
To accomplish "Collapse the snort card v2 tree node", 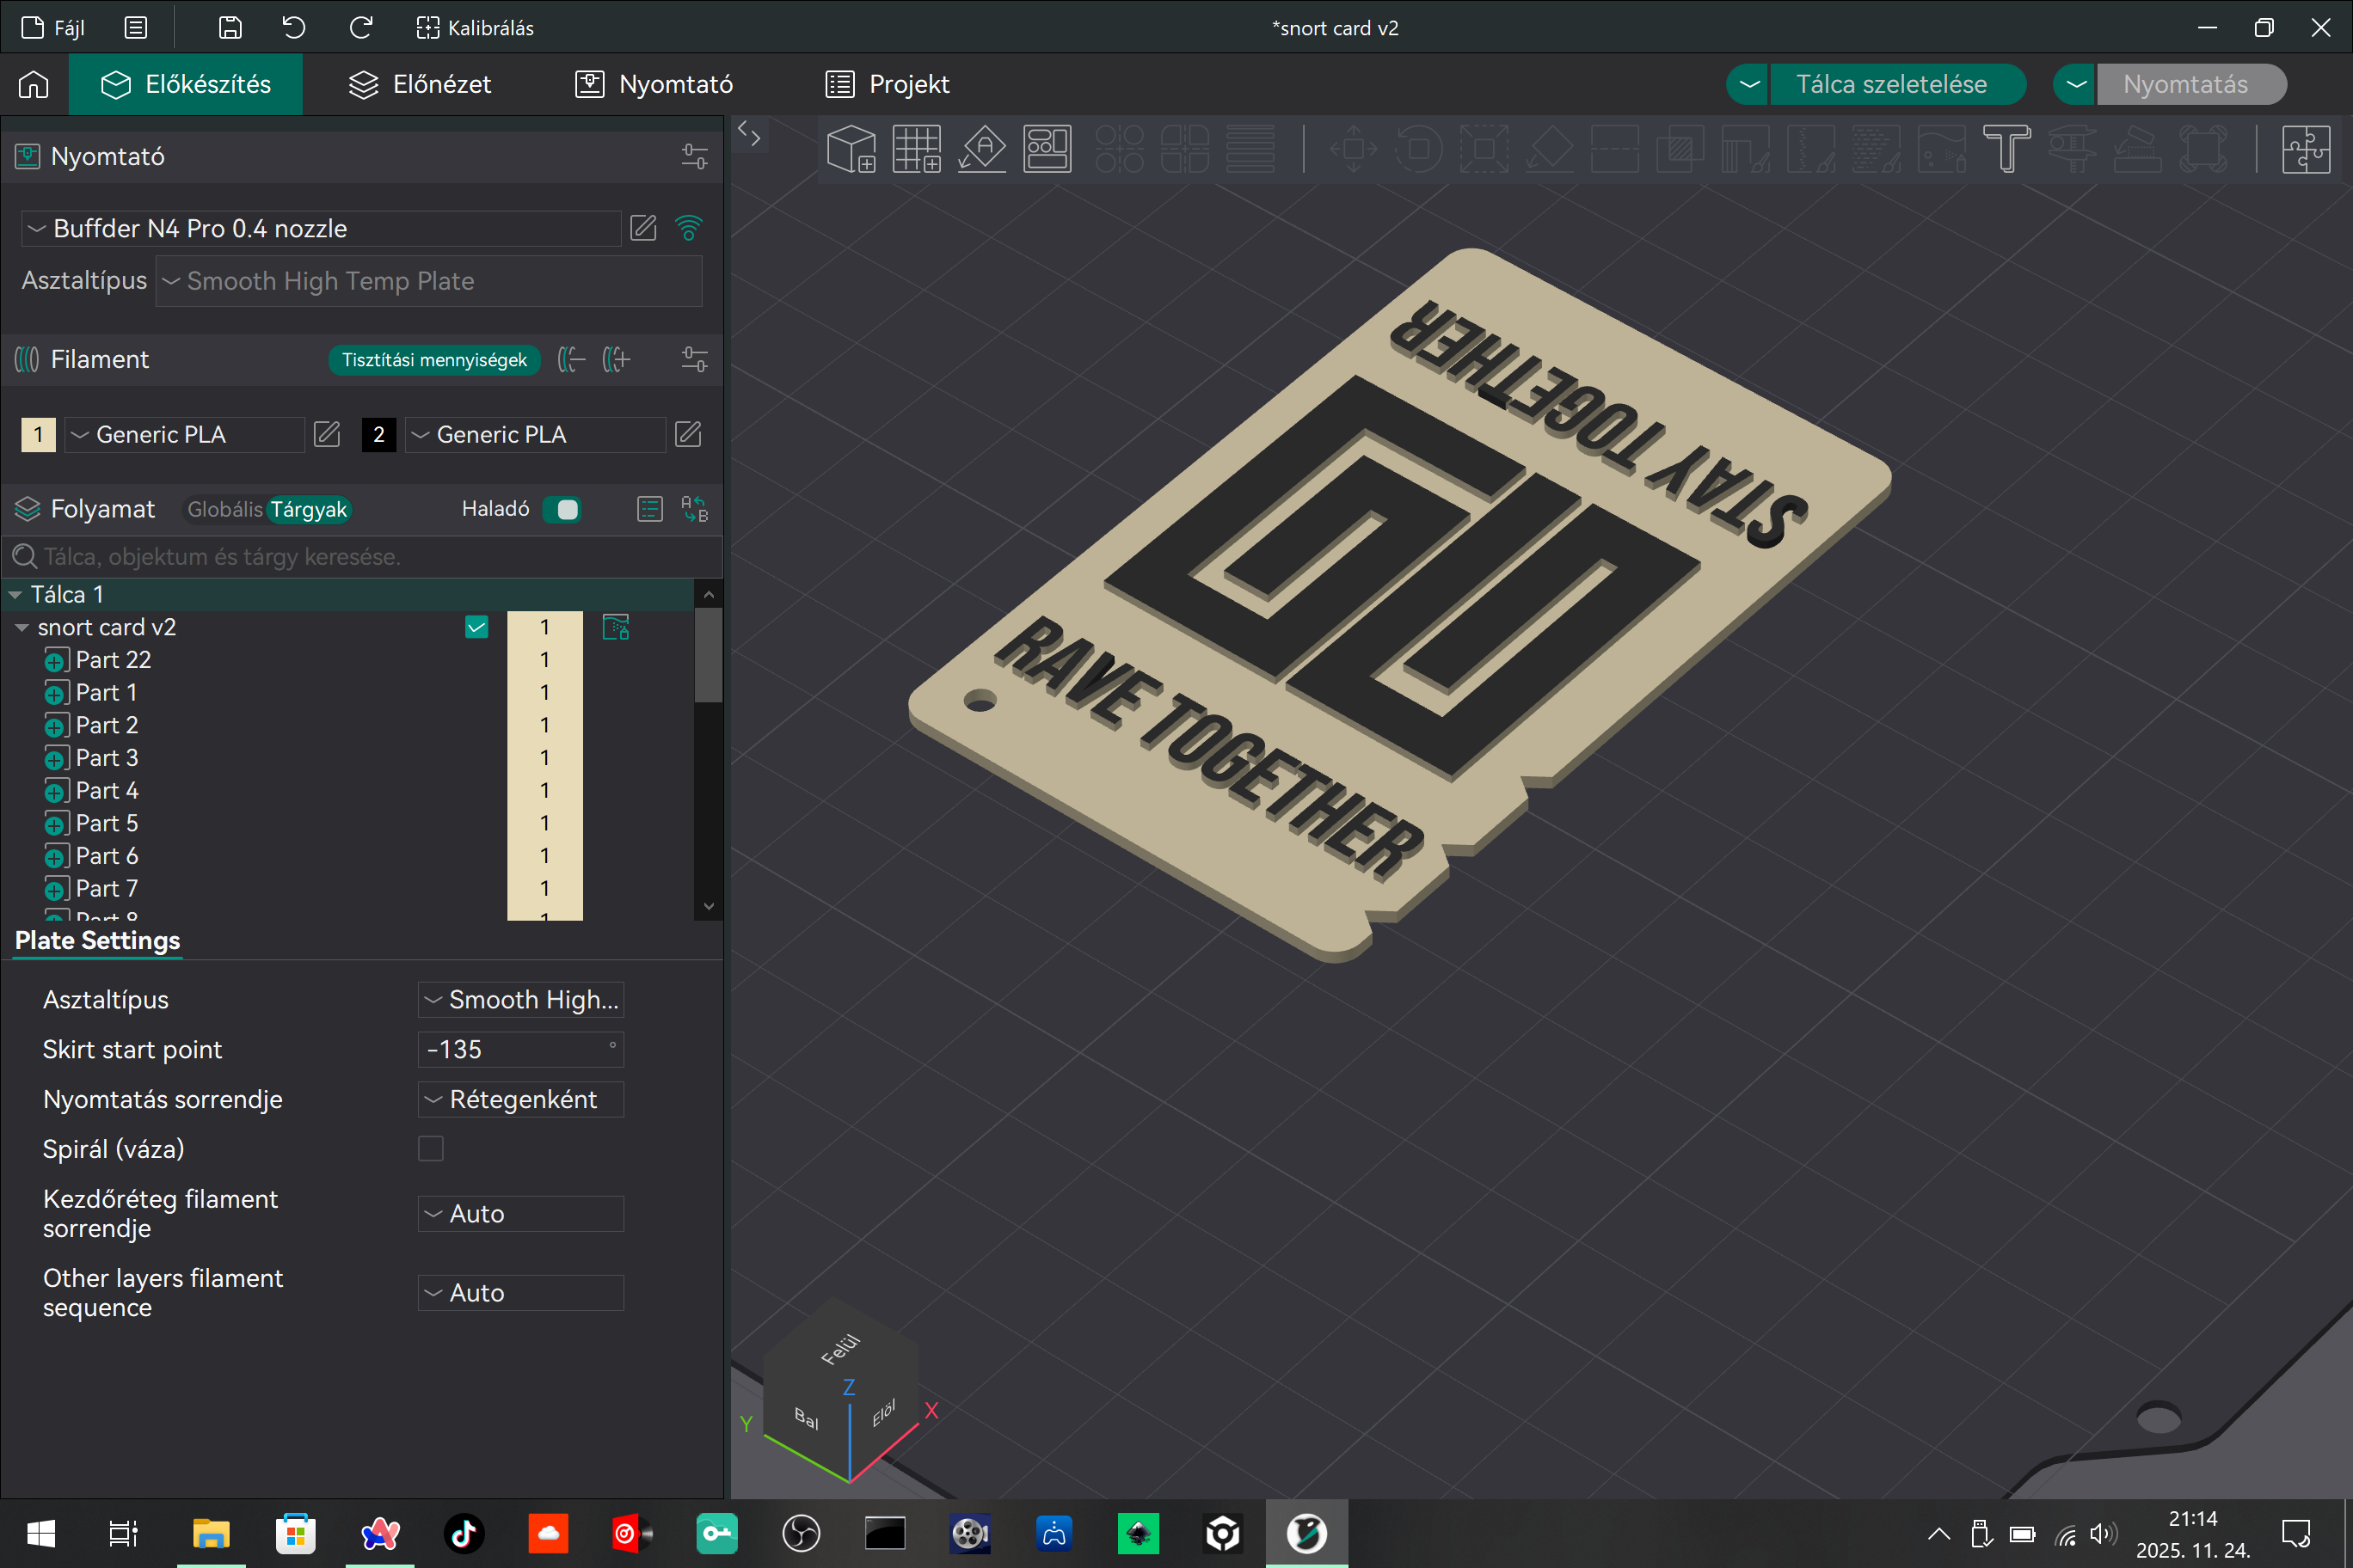I will tap(21, 628).
